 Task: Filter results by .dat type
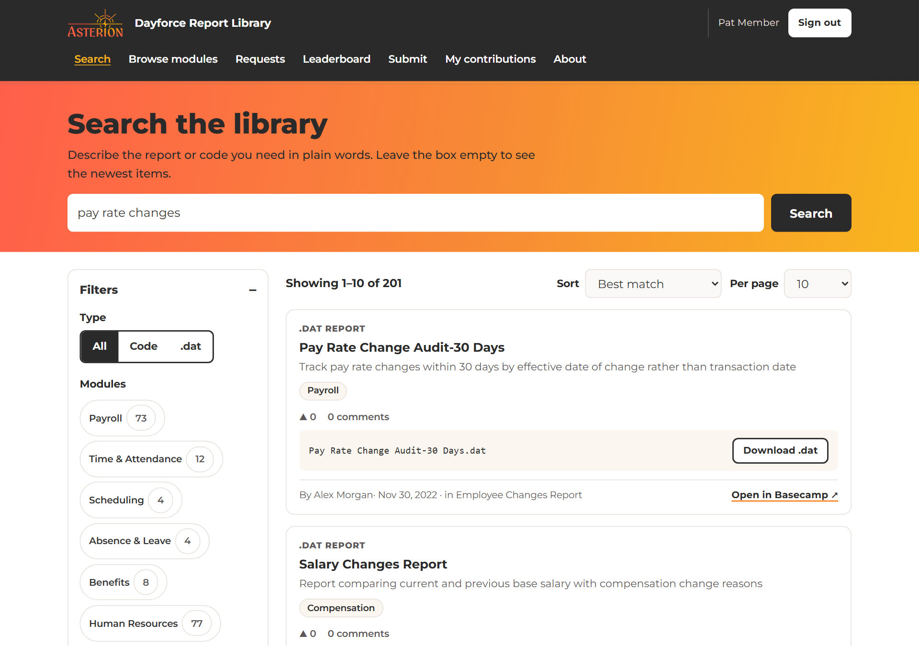pyautogui.click(x=191, y=346)
